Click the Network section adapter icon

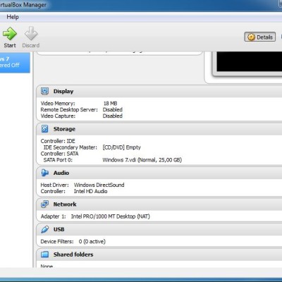tap(44, 204)
